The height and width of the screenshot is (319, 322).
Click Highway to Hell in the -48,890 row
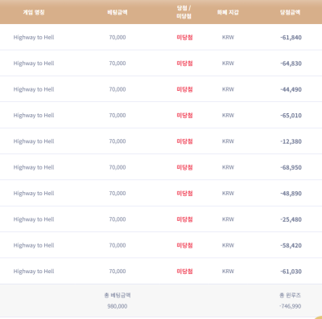point(34,194)
